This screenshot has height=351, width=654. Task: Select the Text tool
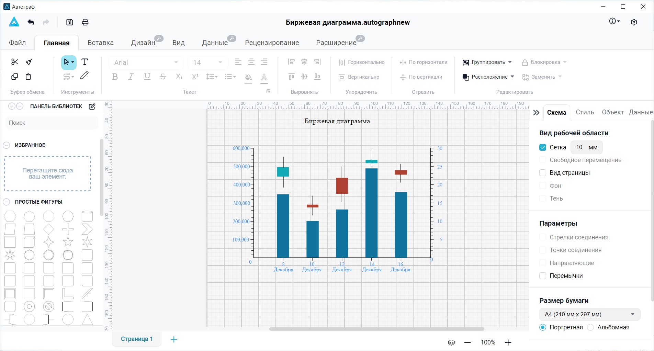tap(84, 62)
